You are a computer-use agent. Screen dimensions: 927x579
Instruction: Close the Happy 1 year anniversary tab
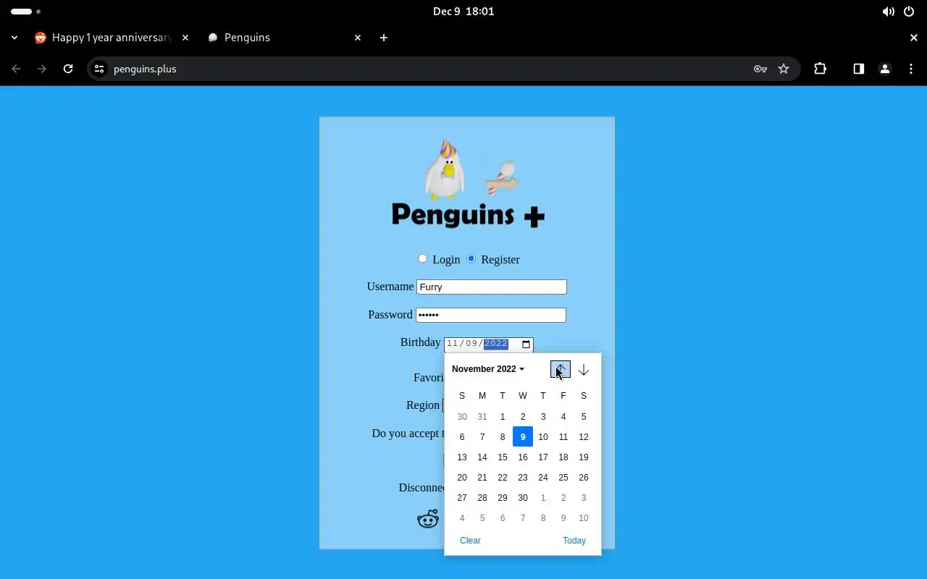[x=185, y=38]
